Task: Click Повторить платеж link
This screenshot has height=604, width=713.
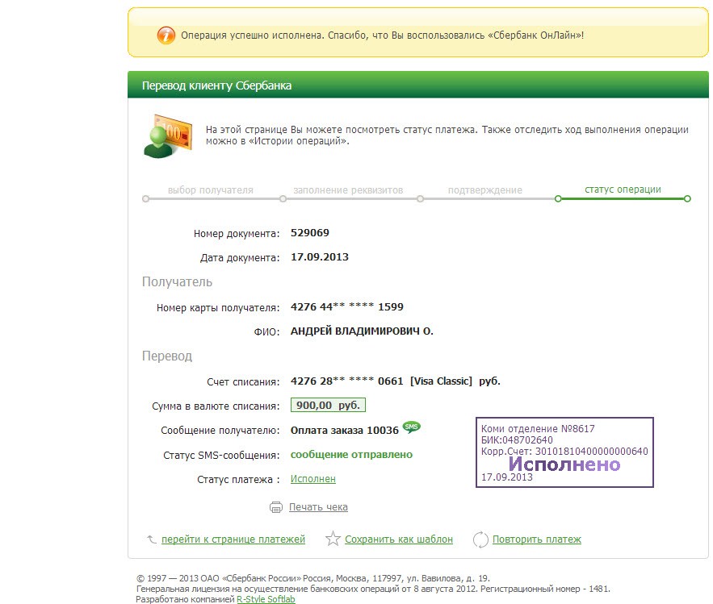Action: coord(537,539)
